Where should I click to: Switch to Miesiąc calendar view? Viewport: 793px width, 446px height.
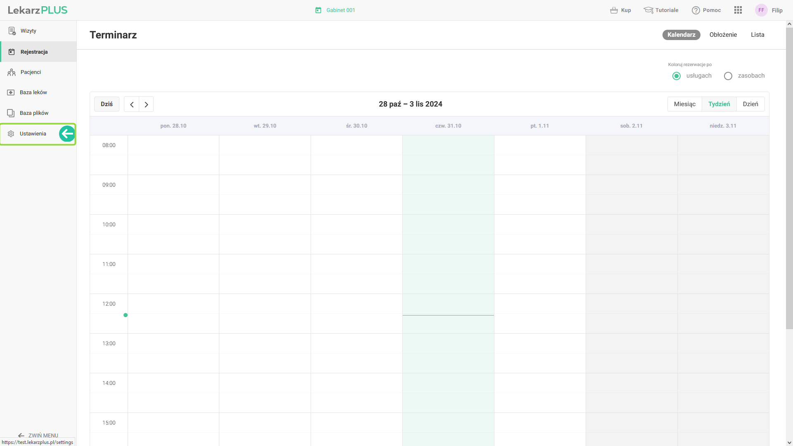pyautogui.click(x=684, y=104)
